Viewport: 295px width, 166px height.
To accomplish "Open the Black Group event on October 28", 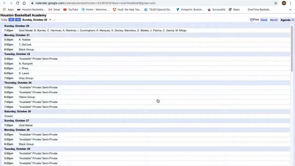I will pyautogui.click(x=26, y=144).
